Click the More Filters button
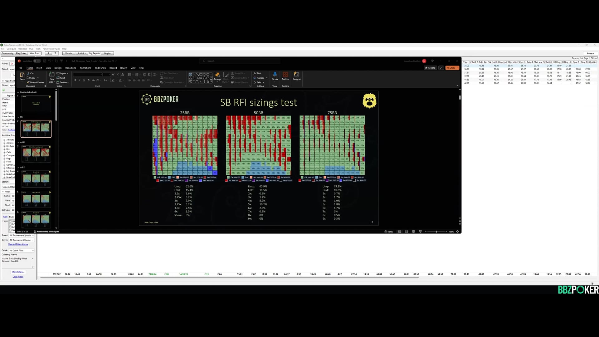This screenshot has height=337, width=599. 18,272
